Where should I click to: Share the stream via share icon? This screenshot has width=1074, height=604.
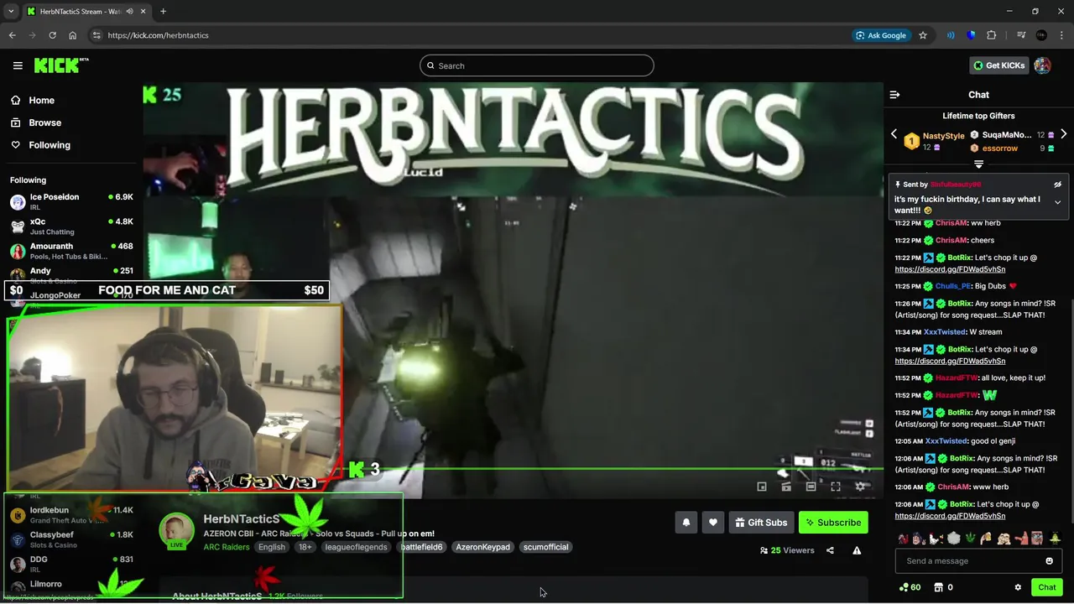830,550
